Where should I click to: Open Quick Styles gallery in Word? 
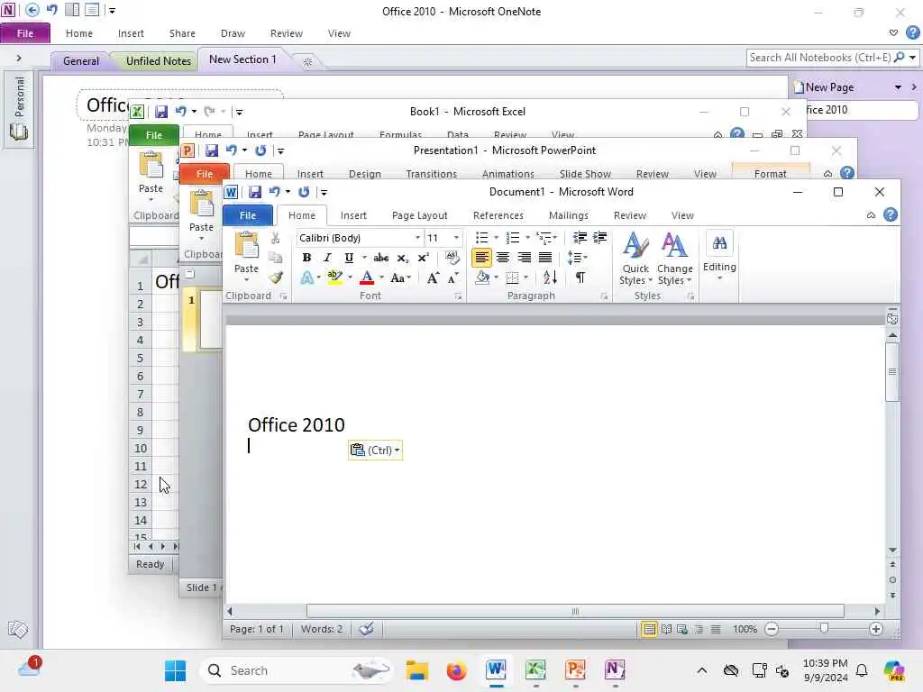[x=635, y=259]
